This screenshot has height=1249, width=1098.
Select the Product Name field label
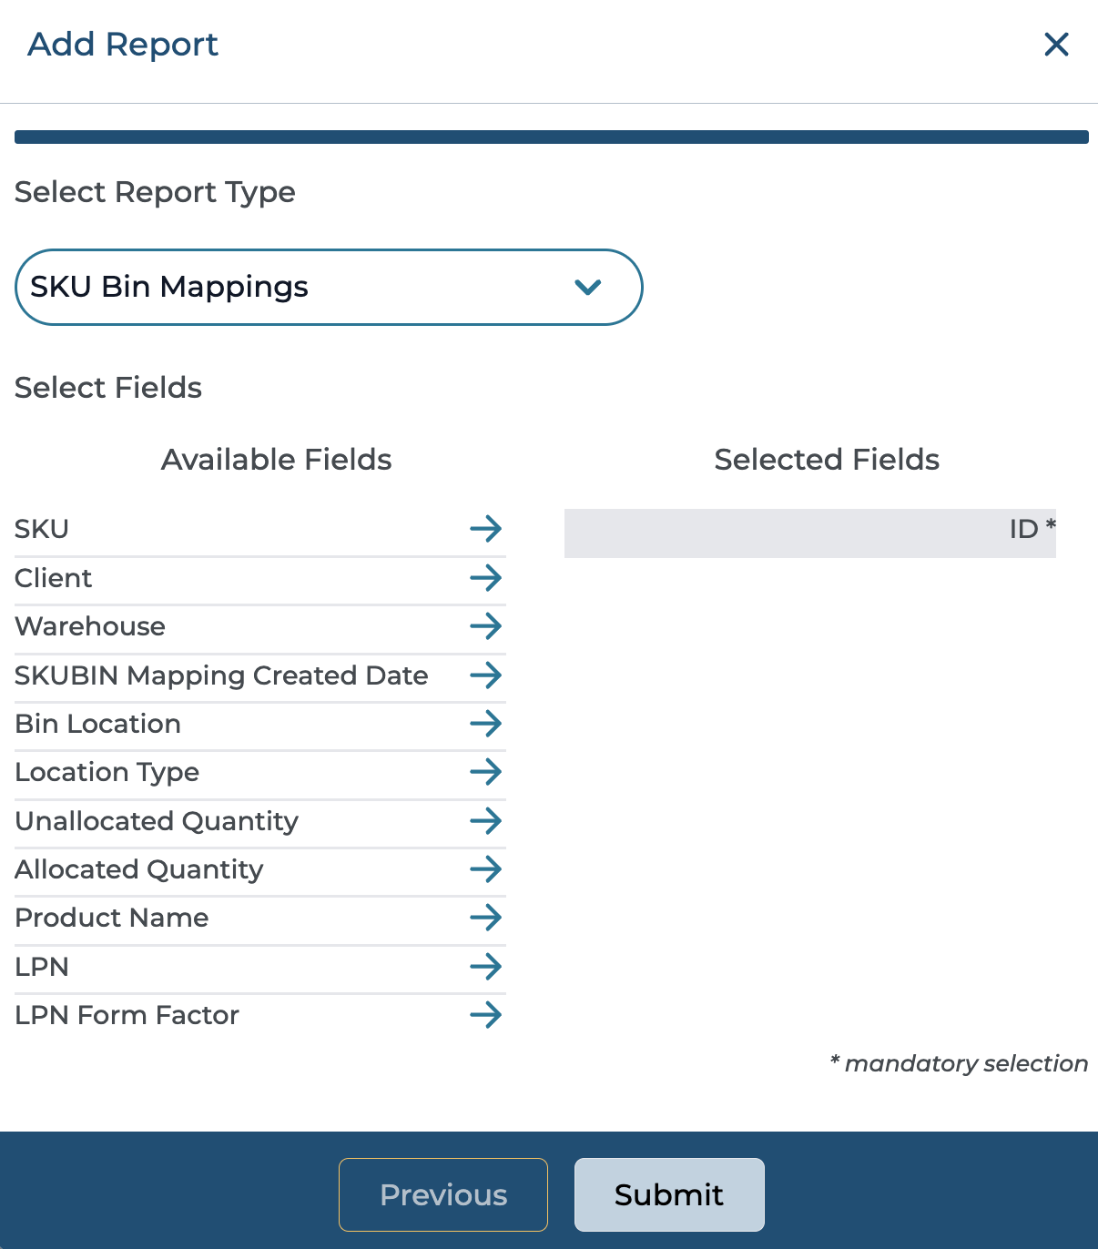point(112,918)
